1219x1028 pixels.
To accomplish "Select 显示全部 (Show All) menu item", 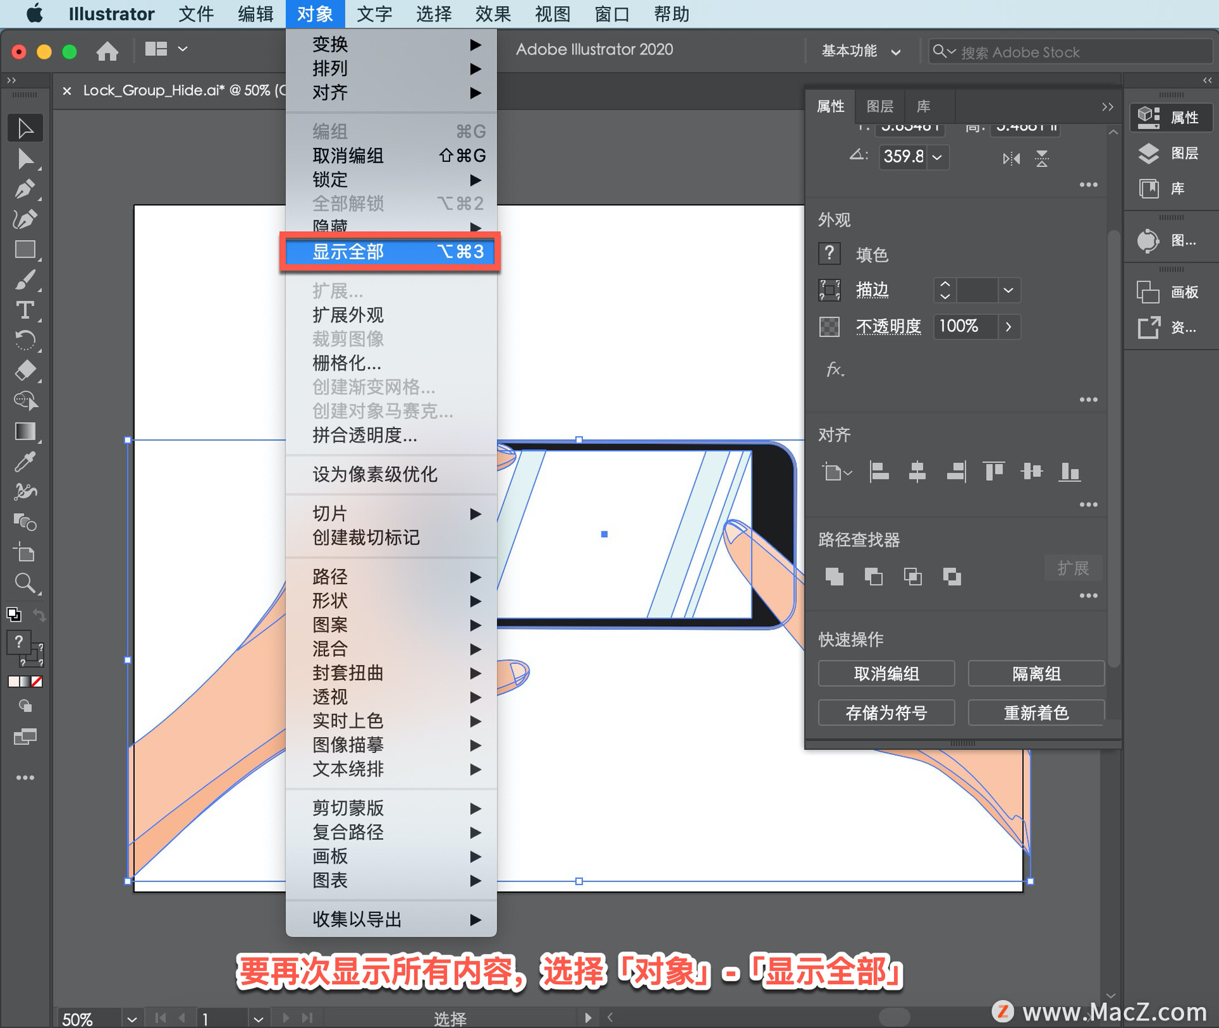I will point(392,253).
